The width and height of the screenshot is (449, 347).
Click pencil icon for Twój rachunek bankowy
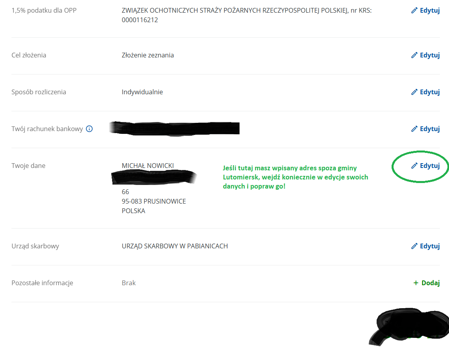coord(414,129)
